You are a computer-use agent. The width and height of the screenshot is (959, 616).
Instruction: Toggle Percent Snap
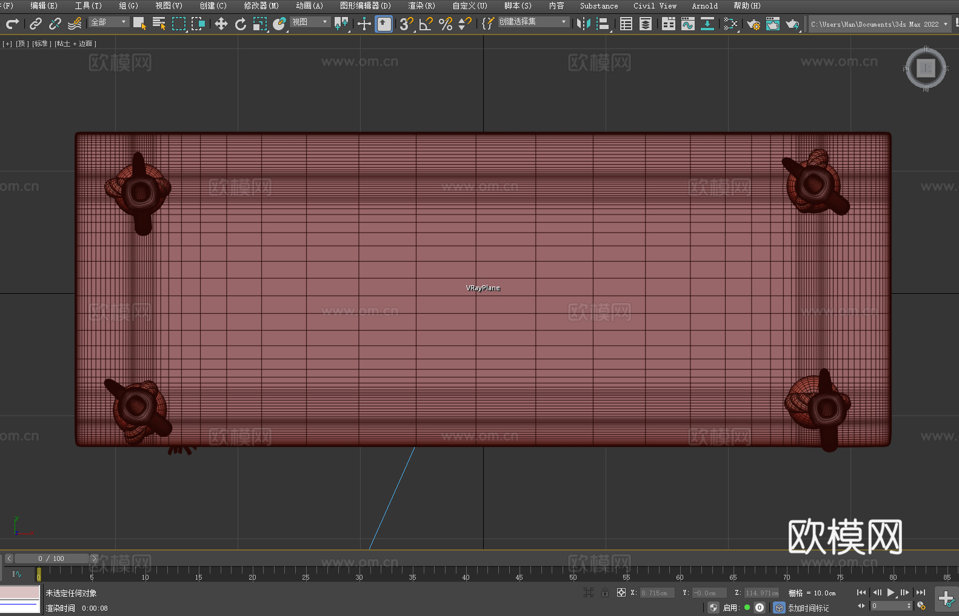445,24
